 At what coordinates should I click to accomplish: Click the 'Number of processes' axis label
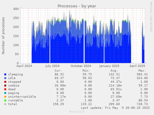3,36
